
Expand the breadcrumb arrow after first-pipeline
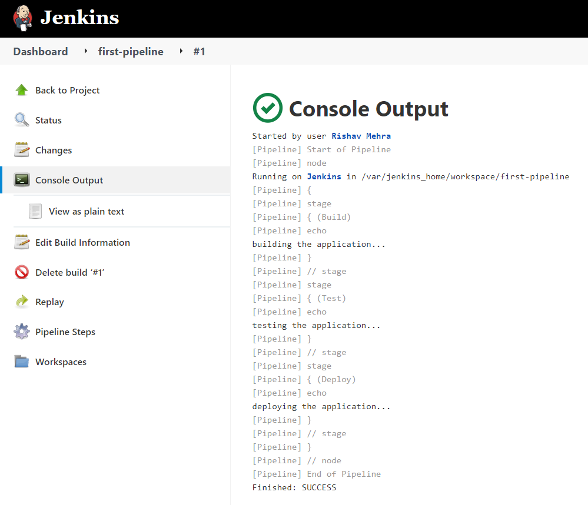tap(181, 51)
